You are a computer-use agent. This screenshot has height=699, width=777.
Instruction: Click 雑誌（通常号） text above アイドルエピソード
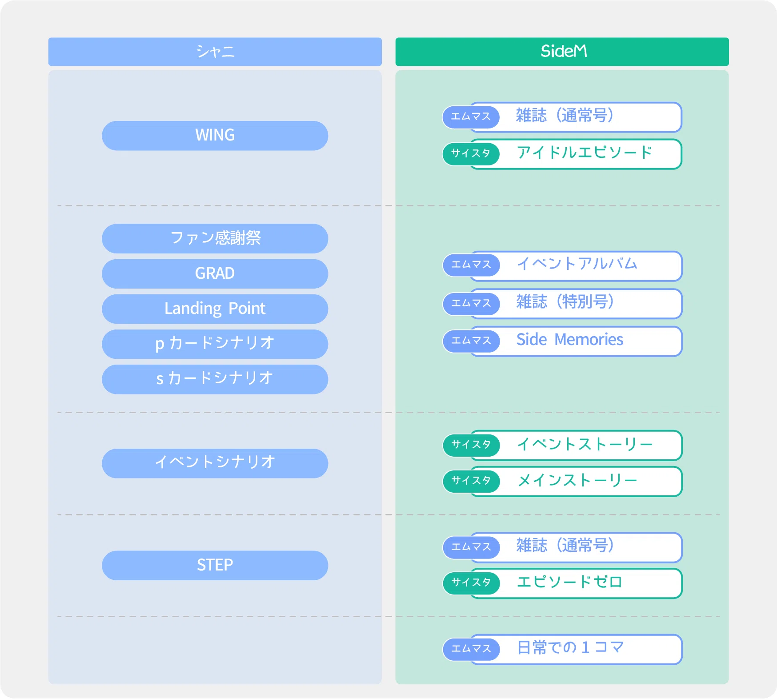(x=565, y=116)
